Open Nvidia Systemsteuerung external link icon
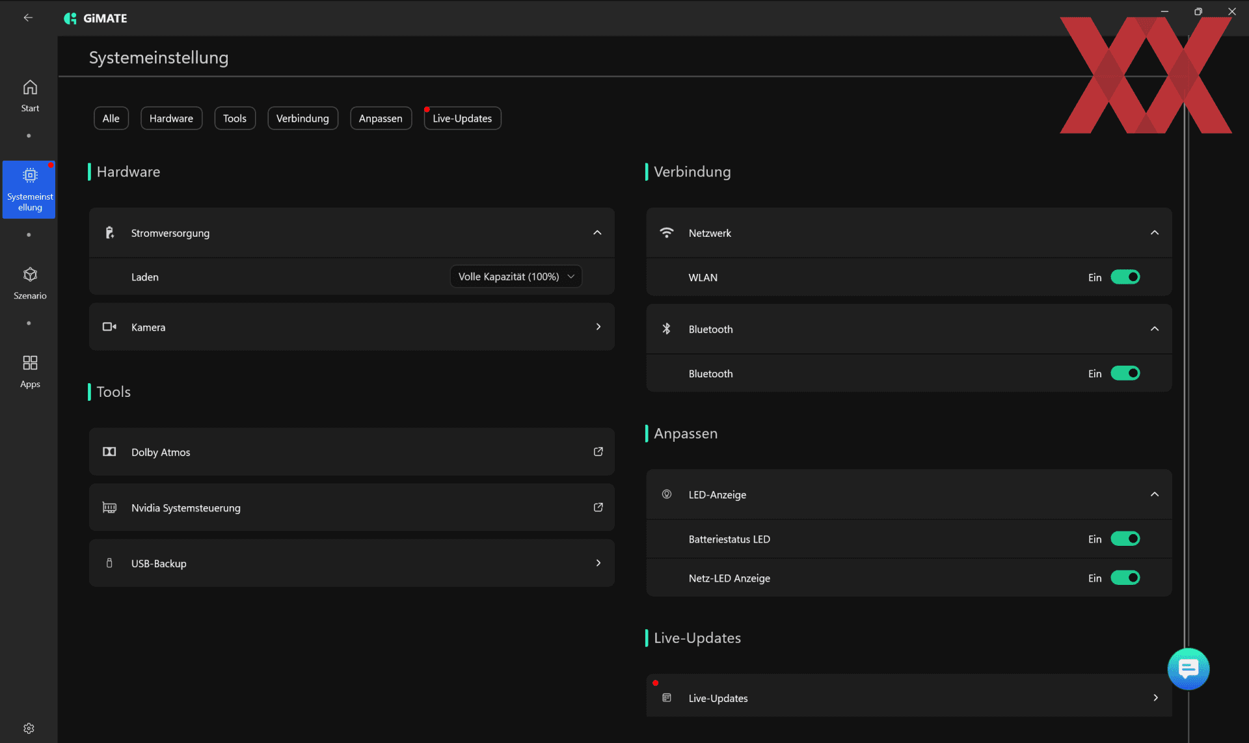 (598, 507)
